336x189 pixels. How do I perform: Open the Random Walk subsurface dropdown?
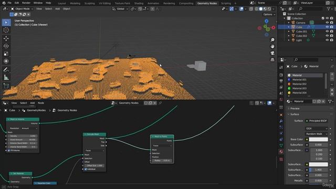[x=317, y=134]
